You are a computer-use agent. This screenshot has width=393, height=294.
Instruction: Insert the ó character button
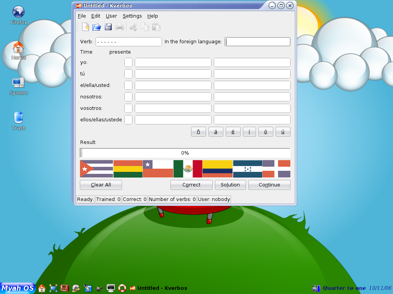(x=266, y=132)
